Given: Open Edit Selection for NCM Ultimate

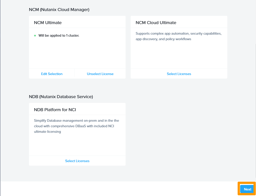Looking at the screenshot, I should tap(52, 74).
